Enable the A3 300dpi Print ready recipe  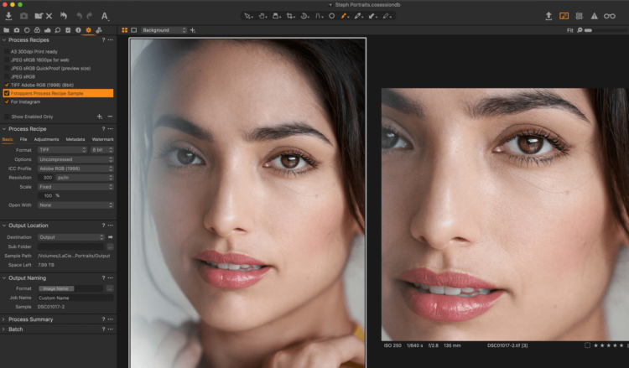[x=7, y=52]
